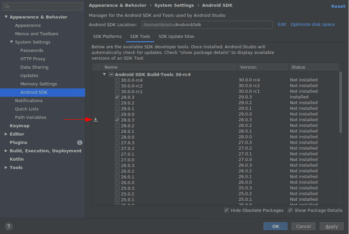This screenshot has width=349, height=234.
Task: Uncheck the 29.0.3 build tools checkbox
Action: pos(117,97)
